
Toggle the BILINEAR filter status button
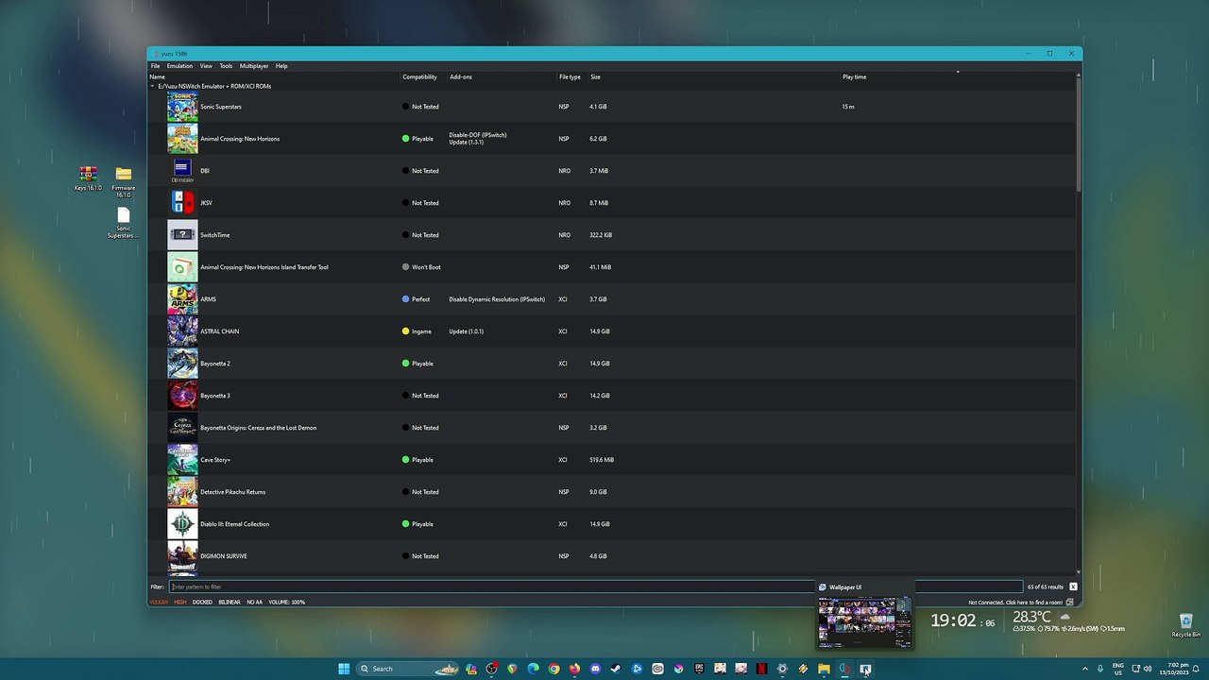(229, 602)
